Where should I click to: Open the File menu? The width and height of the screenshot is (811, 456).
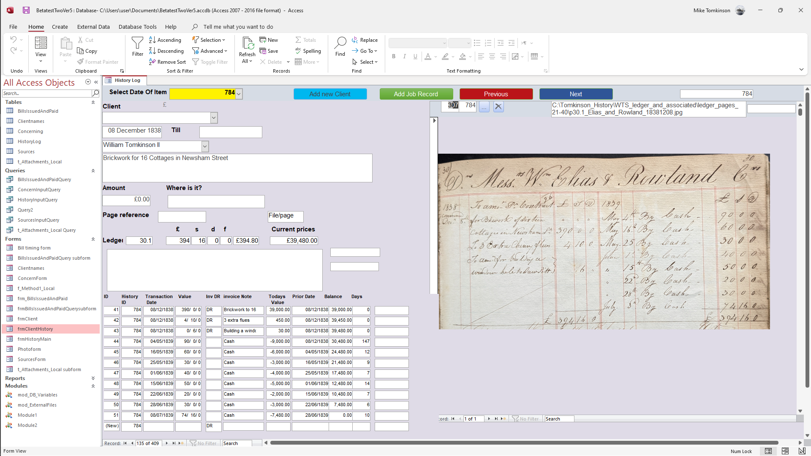pos(13,27)
